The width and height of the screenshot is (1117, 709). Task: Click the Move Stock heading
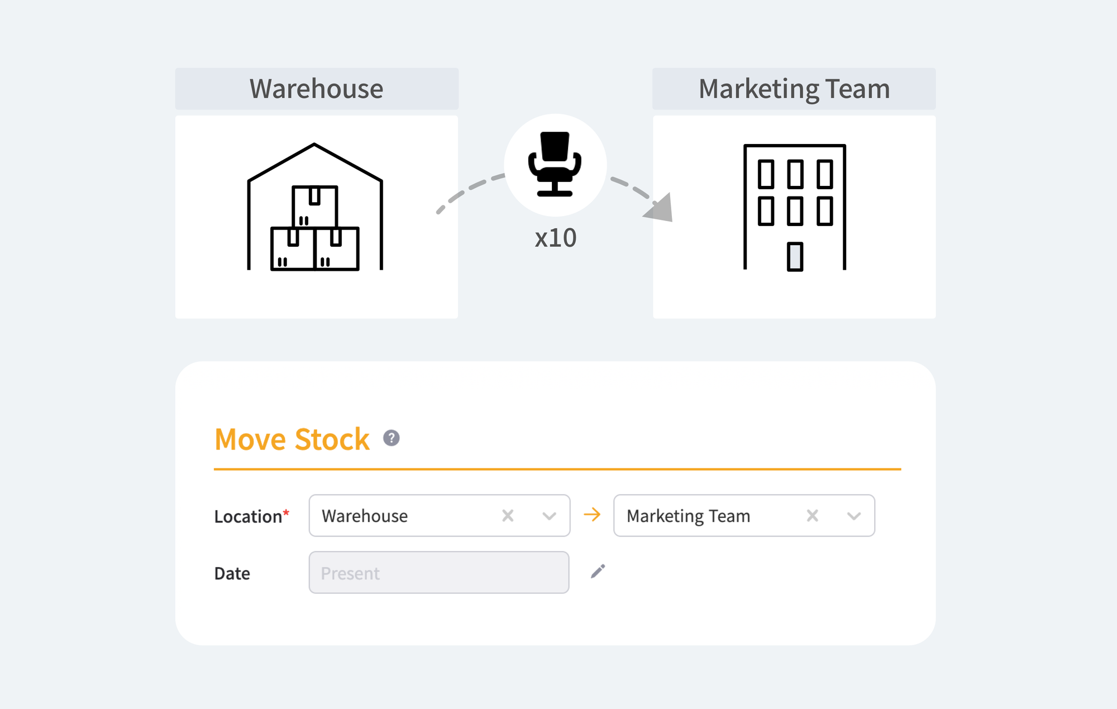[x=292, y=440]
